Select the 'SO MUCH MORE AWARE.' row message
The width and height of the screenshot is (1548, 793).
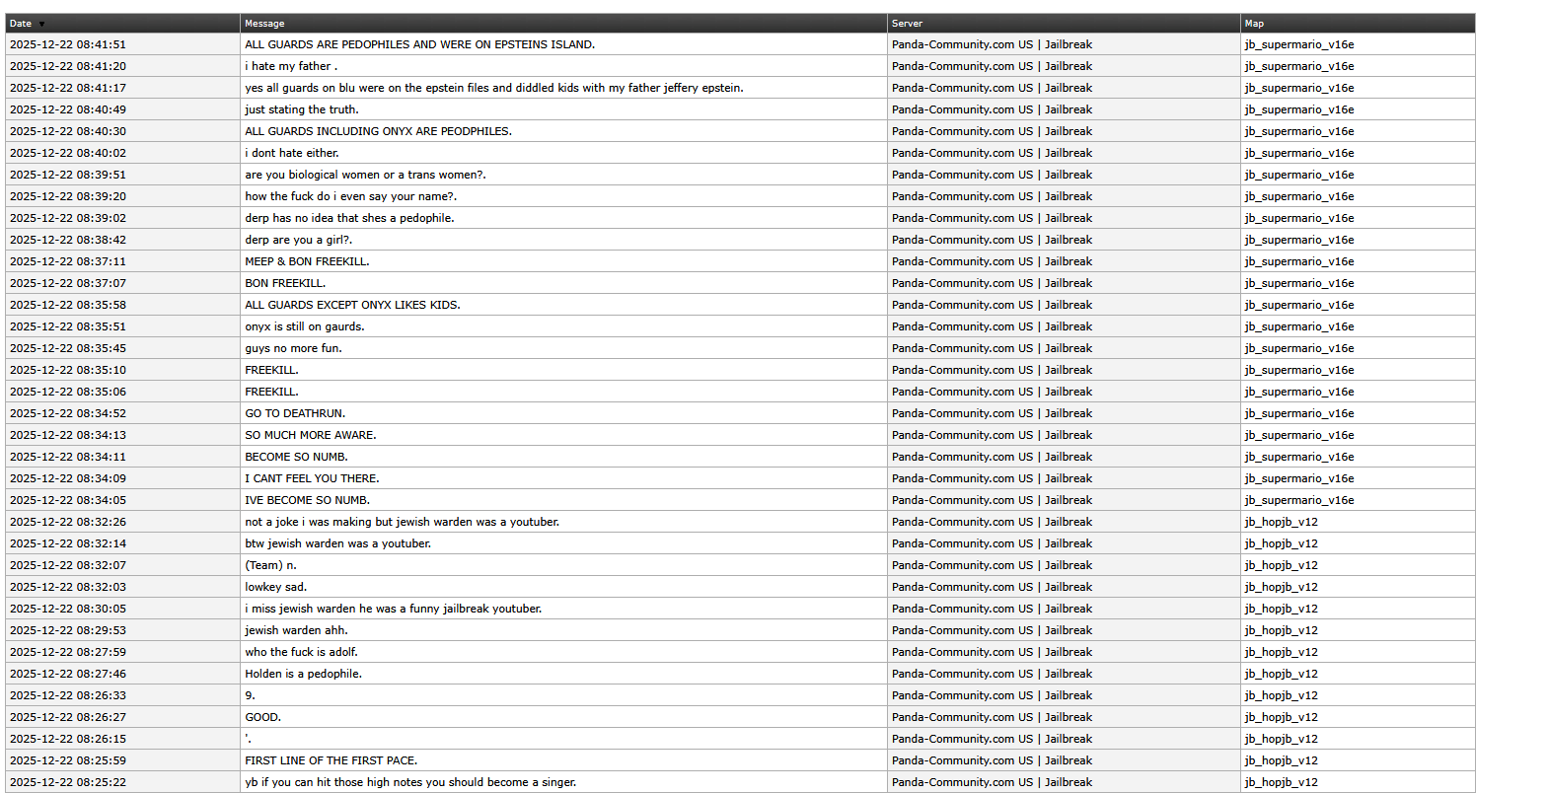pyautogui.click(x=311, y=435)
